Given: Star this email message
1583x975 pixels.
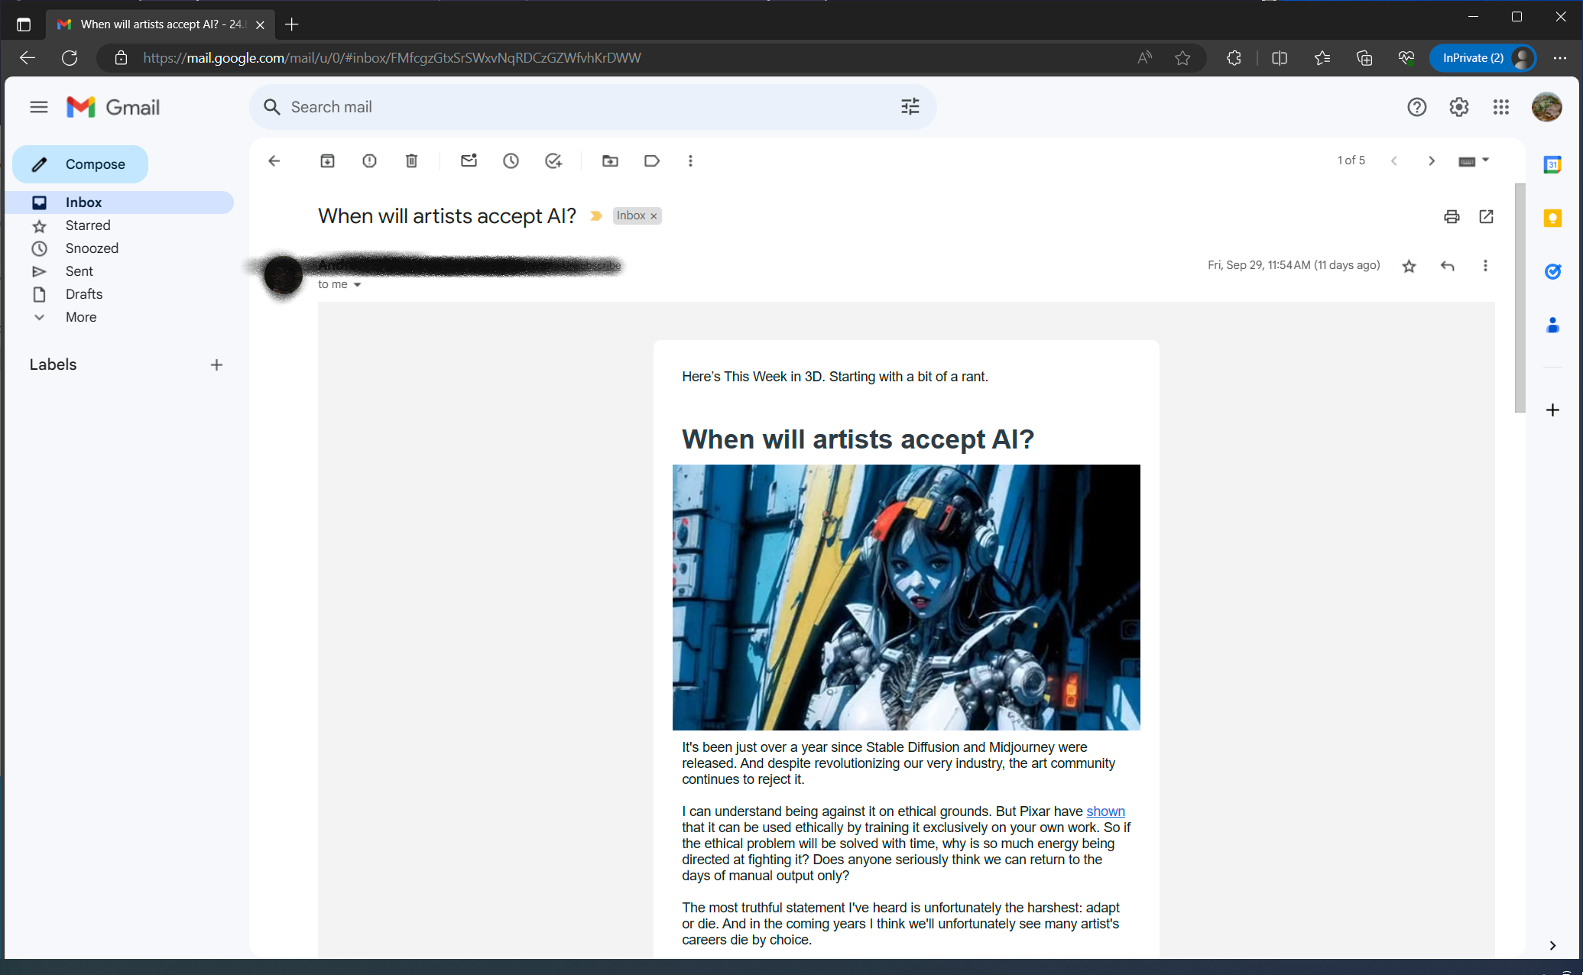Looking at the screenshot, I should coord(1409,266).
